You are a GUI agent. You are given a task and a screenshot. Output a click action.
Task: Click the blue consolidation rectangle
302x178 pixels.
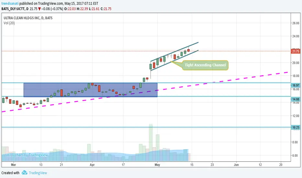(x=90, y=90)
